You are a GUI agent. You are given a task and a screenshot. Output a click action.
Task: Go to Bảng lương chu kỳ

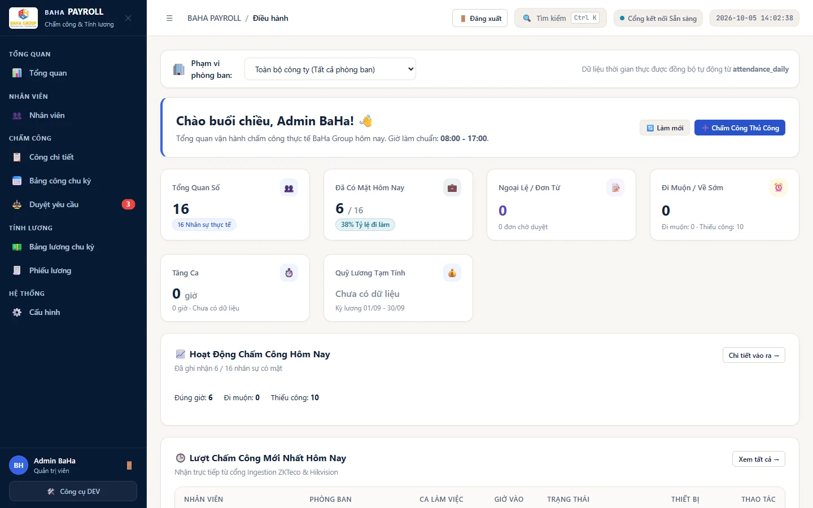[73, 247]
